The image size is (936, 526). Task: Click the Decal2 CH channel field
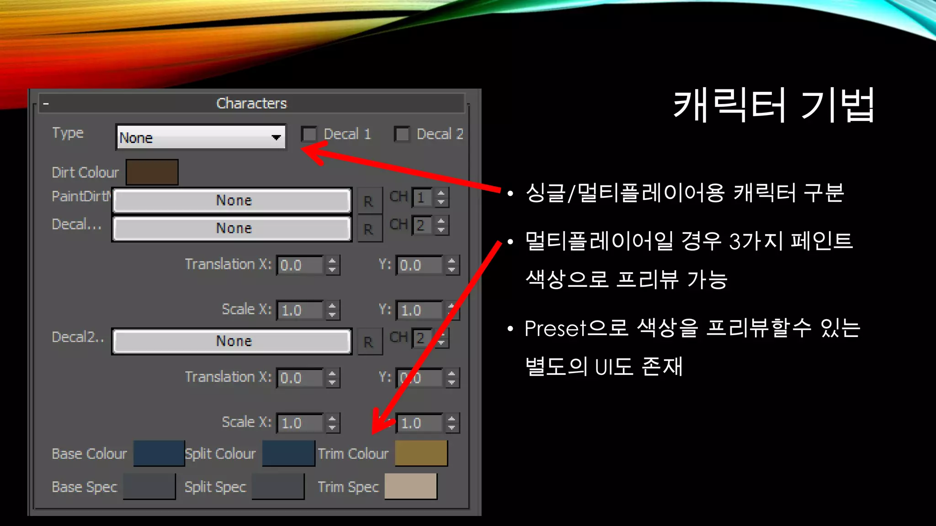tap(423, 338)
